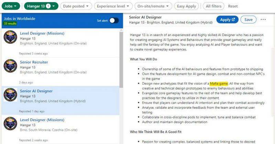Open the On-site/remote filter dropdown
The height and width of the screenshot is (144, 275).
coord(153,6)
